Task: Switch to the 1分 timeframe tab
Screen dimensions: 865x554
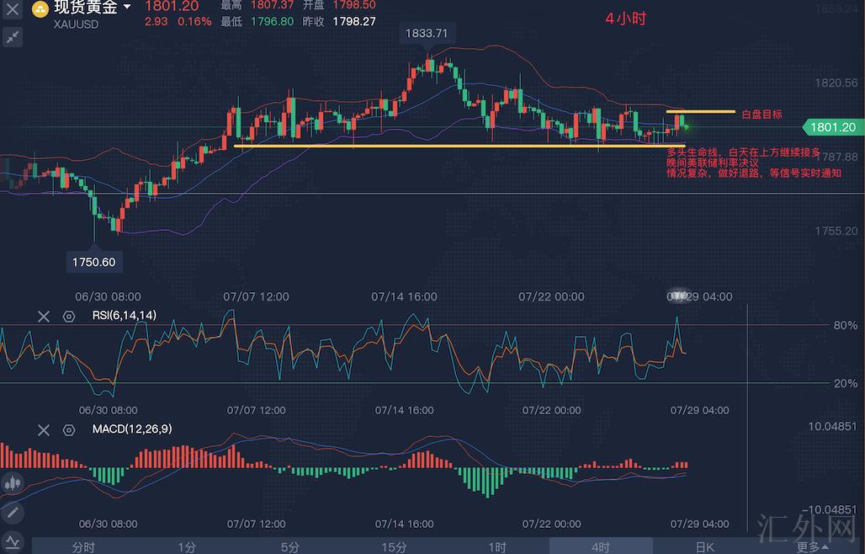Action: (187, 546)
